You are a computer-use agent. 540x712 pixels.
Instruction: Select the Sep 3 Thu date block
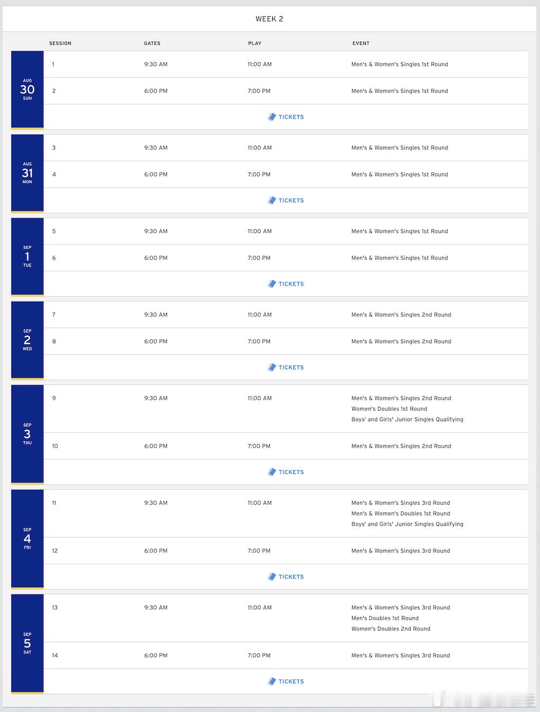pyautogui.click(x=28, y=434)
